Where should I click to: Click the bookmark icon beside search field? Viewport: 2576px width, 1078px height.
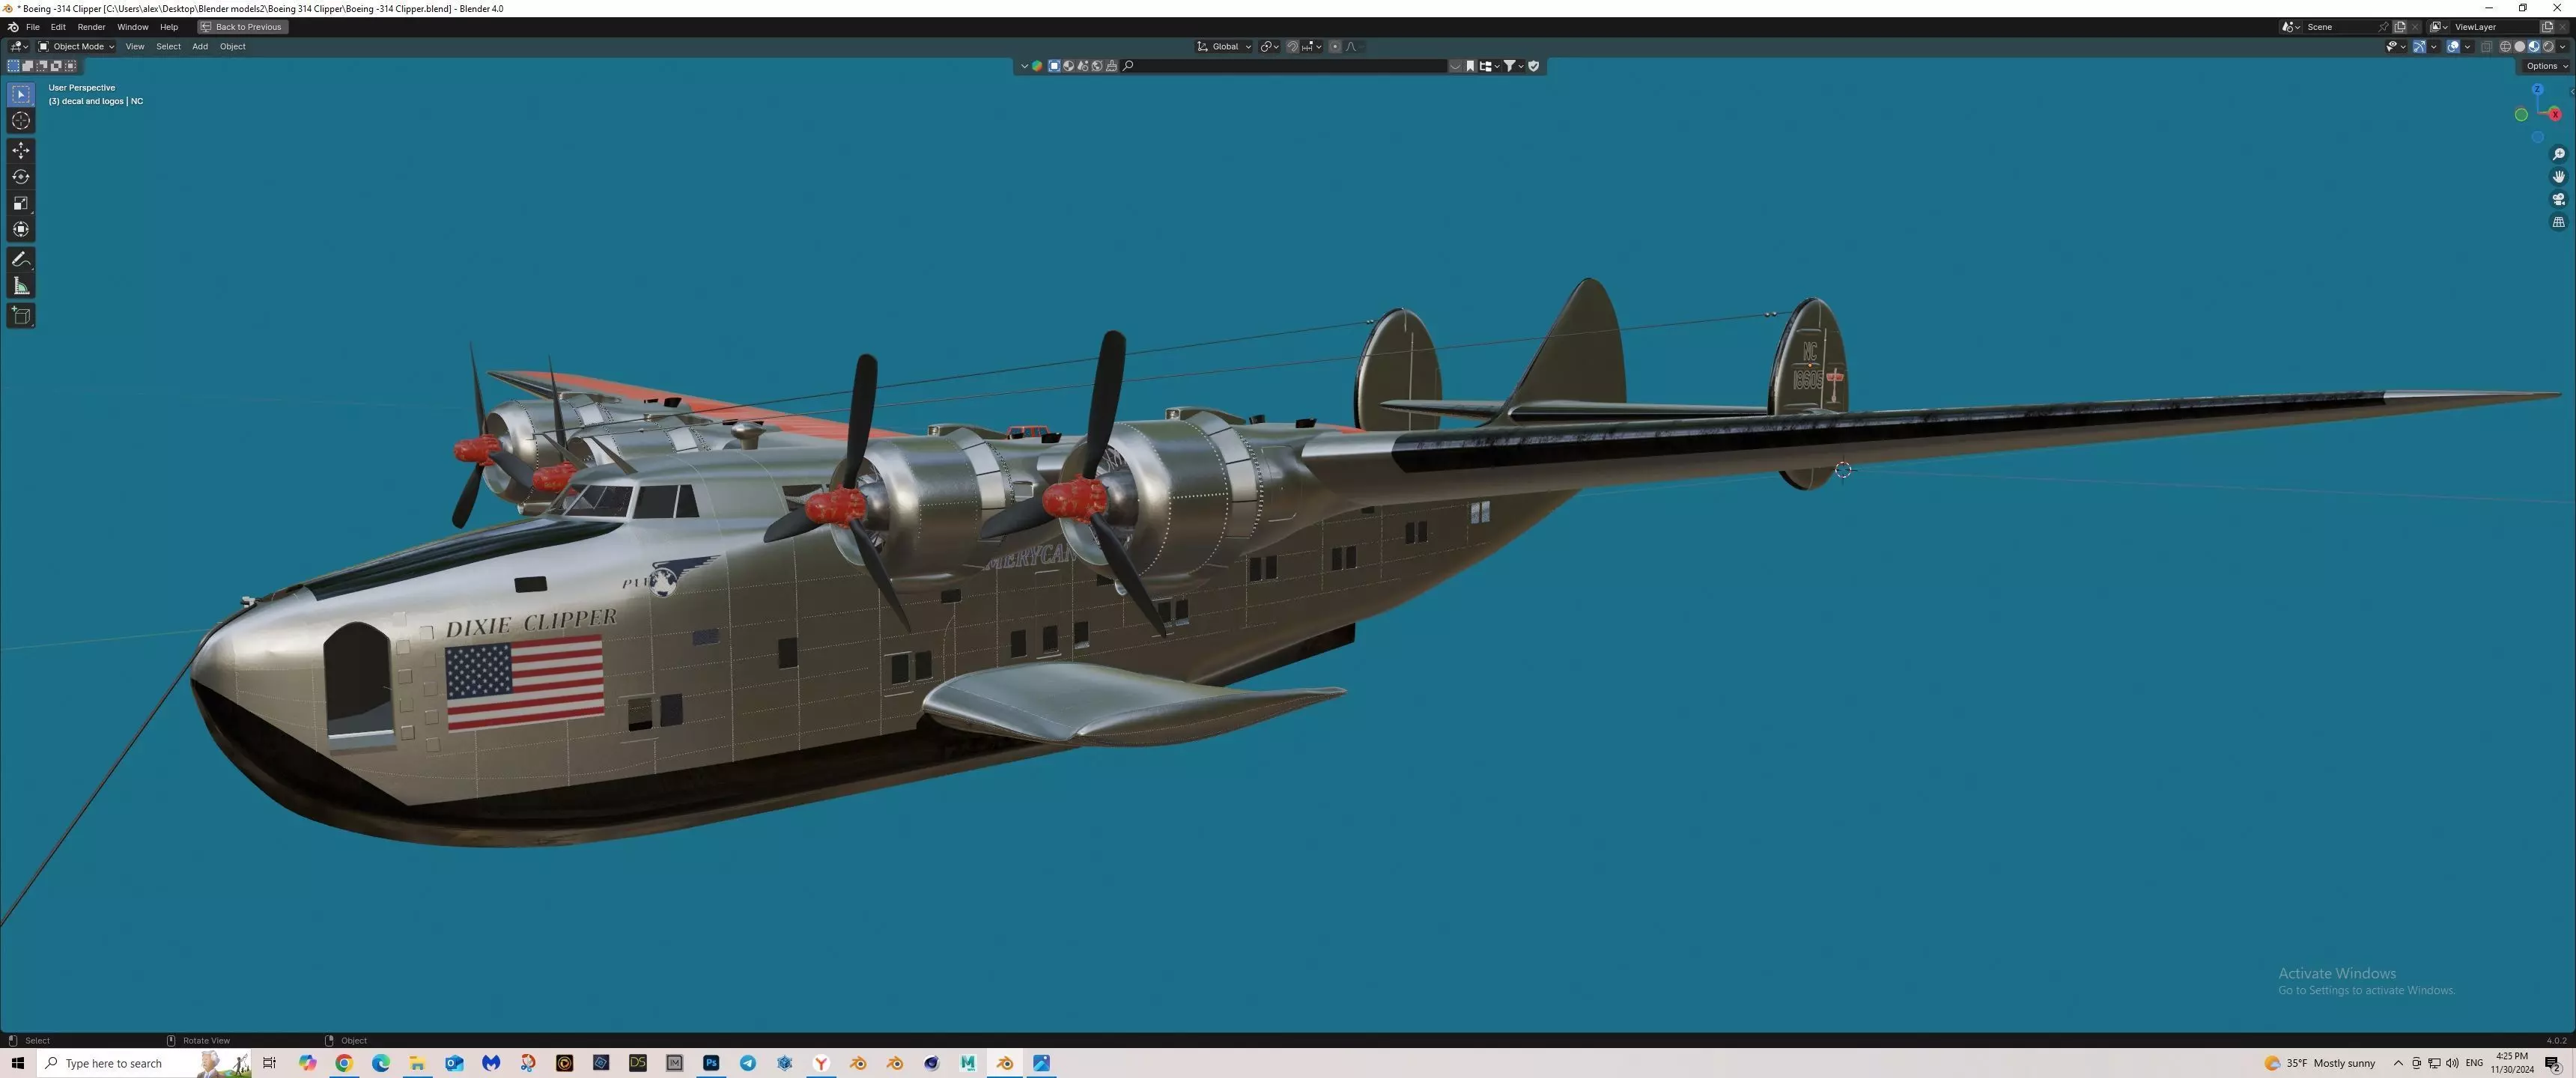pos(1470,66)
